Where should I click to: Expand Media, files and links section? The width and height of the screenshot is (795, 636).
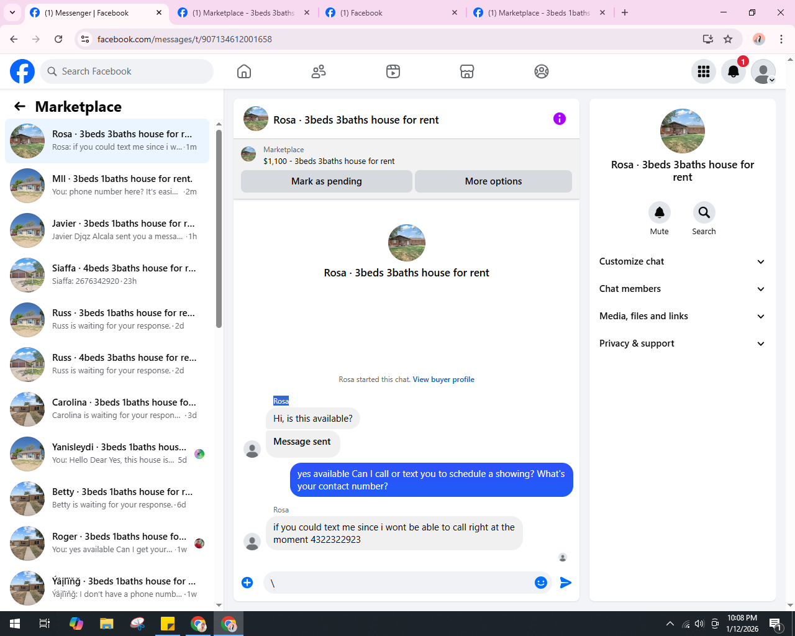pos(683,316)
